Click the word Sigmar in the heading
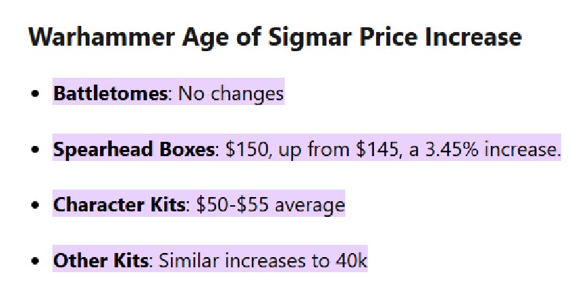Screen dimensions: 583x298 [318, 36]
